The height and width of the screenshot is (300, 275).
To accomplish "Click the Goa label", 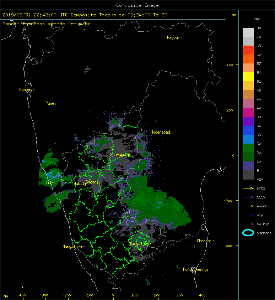I will 48,183.
